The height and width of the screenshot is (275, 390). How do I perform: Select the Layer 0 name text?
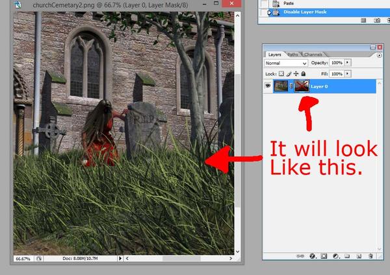[x=319, y=86]
